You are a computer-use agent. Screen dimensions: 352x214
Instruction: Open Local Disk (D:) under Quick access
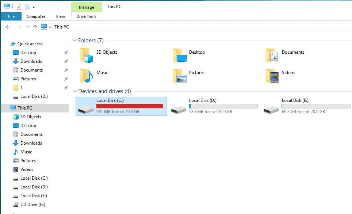pos(34,96)
